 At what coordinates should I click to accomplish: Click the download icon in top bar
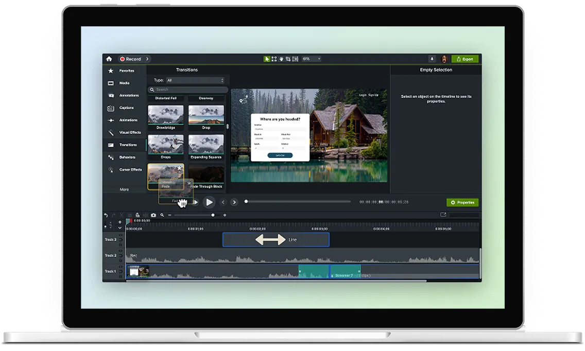432,59
